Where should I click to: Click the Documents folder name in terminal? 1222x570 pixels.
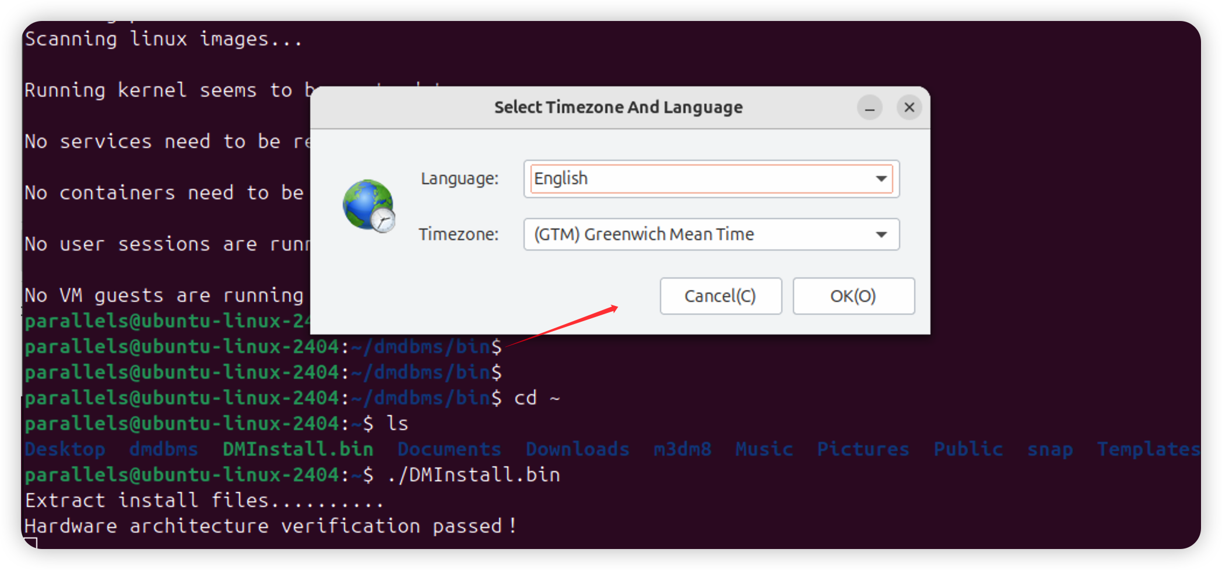point(449,449)
